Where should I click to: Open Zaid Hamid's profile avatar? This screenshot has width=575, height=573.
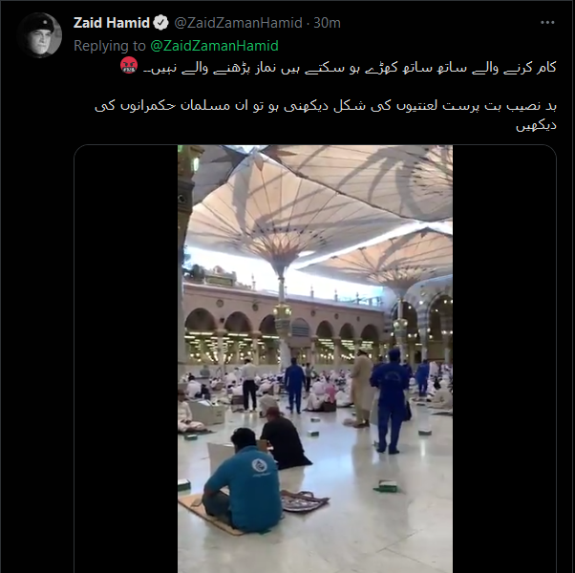(39, 35)
